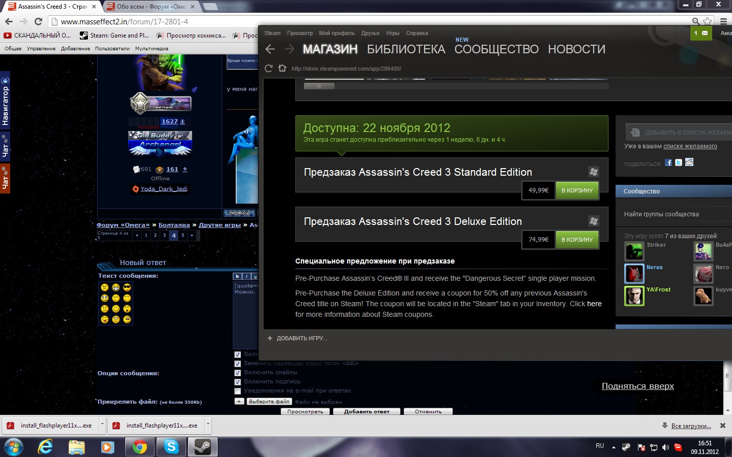Image resolution: width=732 pixels, height=457 pixels.
Task: Apply italic formatting in forum editor
Action: 246,276
